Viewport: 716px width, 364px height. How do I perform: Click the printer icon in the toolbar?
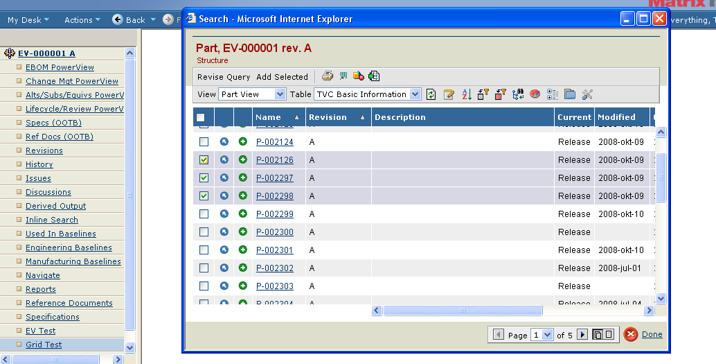coord(328,76)
